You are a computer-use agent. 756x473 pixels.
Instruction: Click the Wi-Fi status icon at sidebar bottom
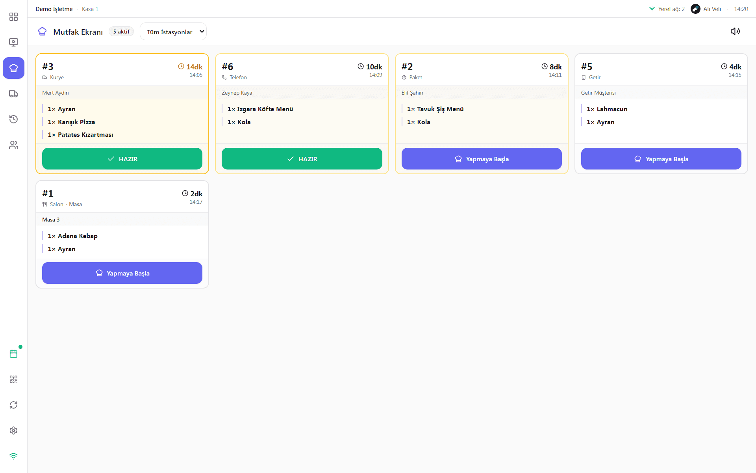[13, 456]
